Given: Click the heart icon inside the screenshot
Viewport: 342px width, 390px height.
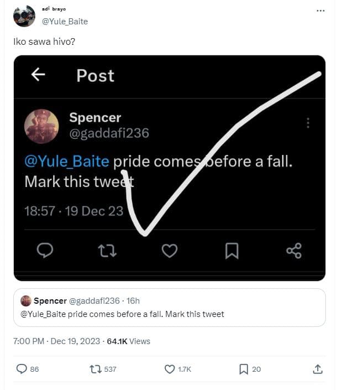Looking at the screenshot, I should point(170,251).
